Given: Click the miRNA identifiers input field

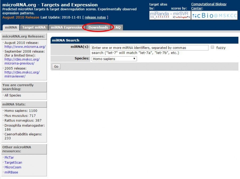Looking at the screenshot, I should [150, 48].
